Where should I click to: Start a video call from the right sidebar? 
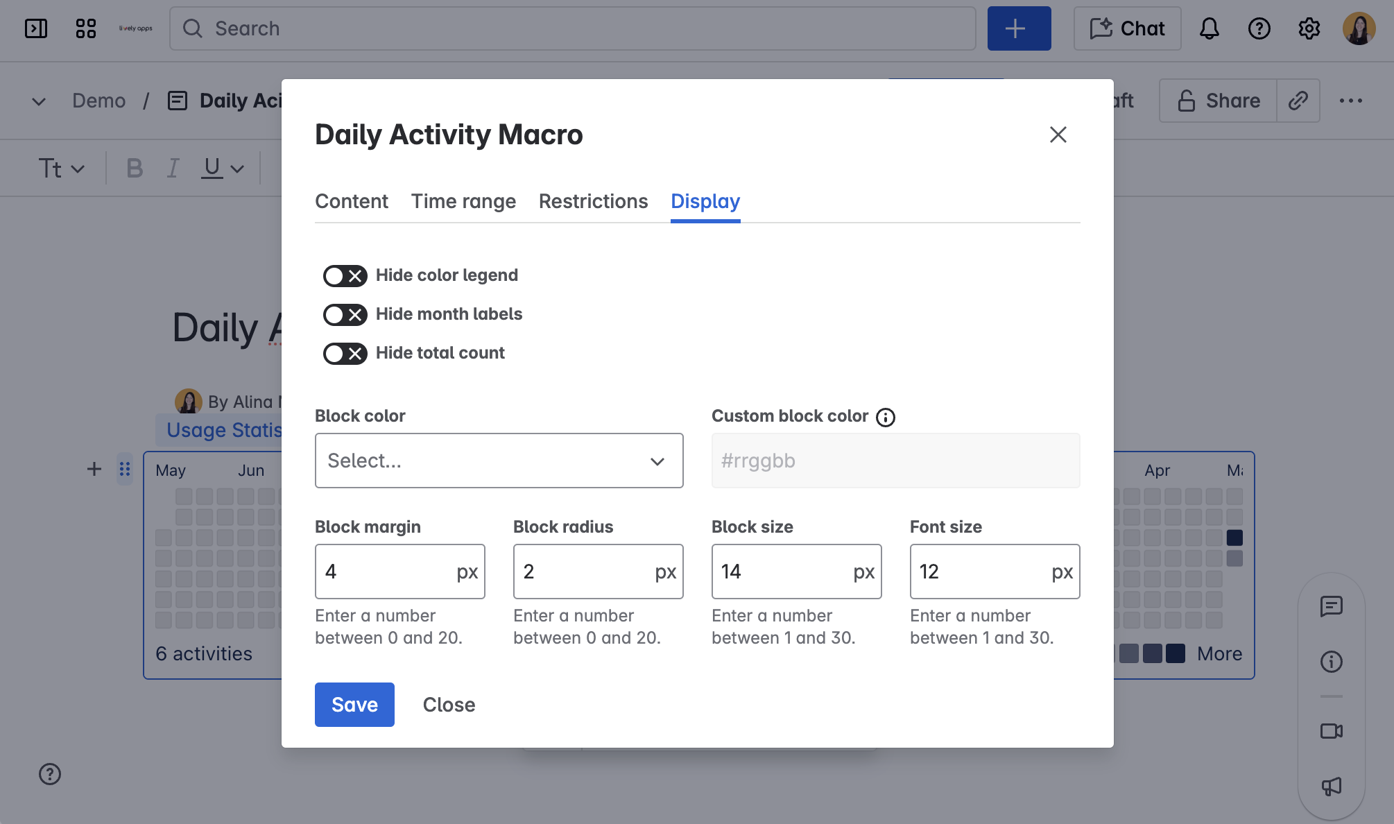(1330, 730)
